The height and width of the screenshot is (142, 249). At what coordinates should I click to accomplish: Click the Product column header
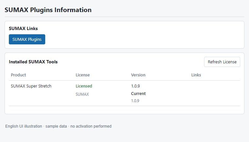tap(18, 75)
